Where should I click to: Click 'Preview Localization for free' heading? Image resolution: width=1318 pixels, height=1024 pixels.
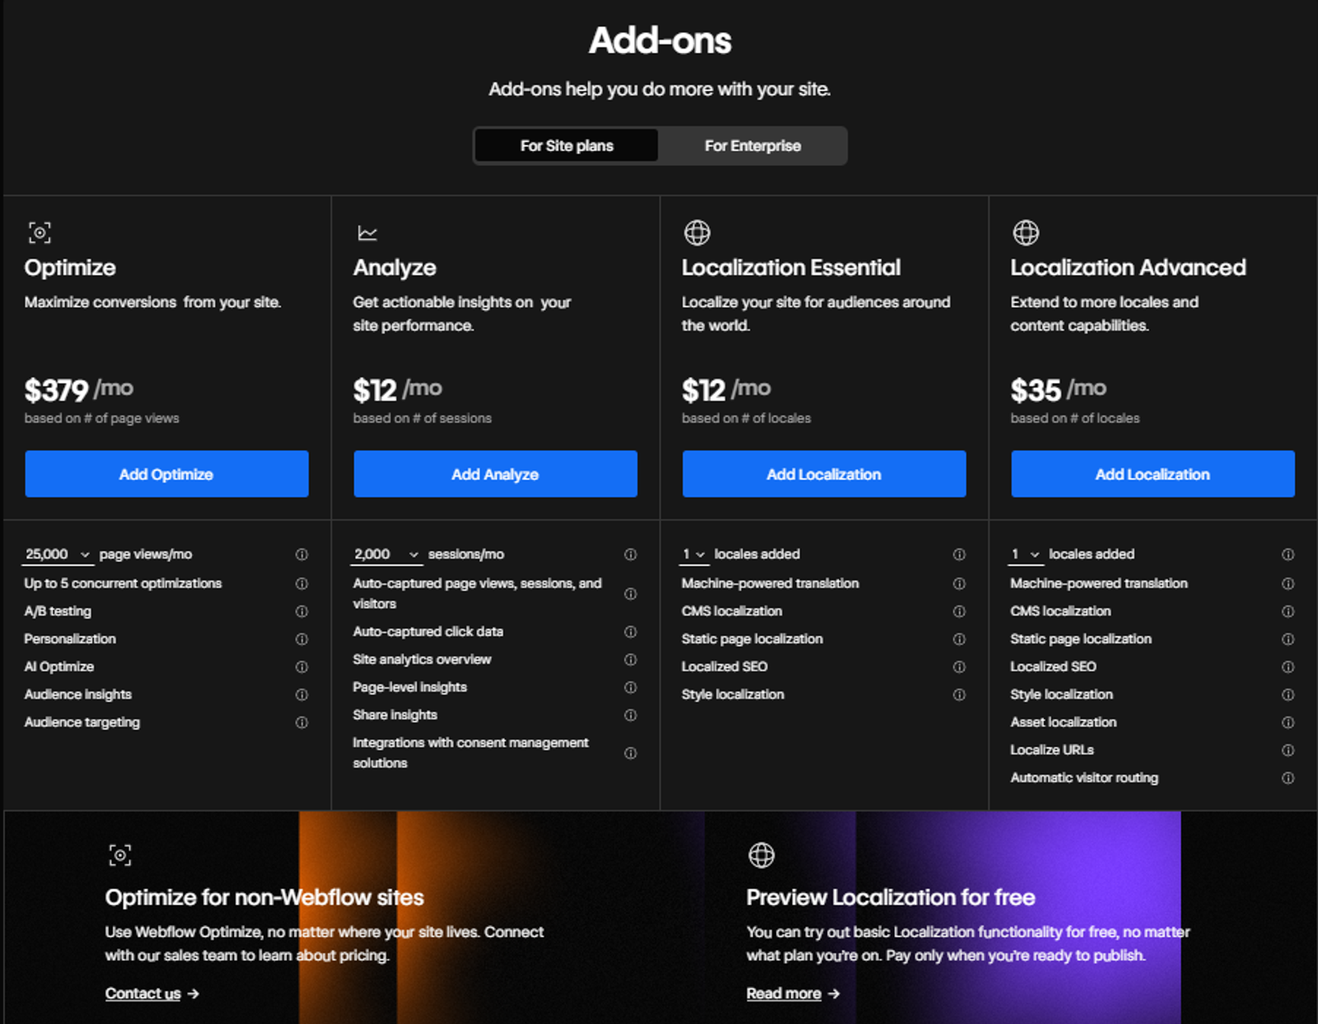(890, 897)
